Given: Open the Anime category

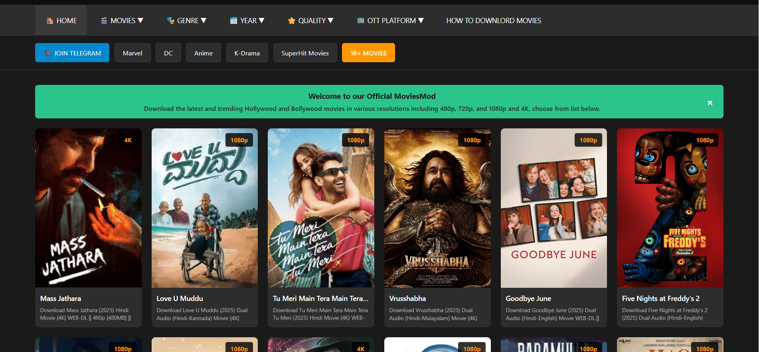Looking at the screenshot, I should 203,53.
